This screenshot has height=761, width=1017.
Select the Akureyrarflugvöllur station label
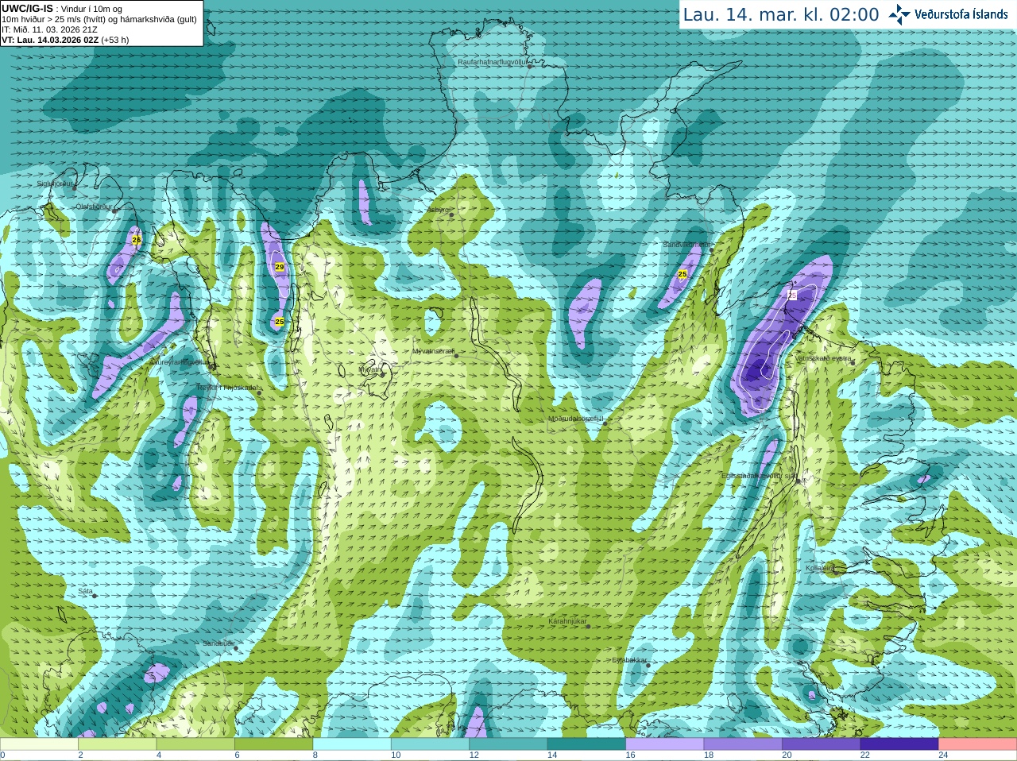[x=180, y=361]
